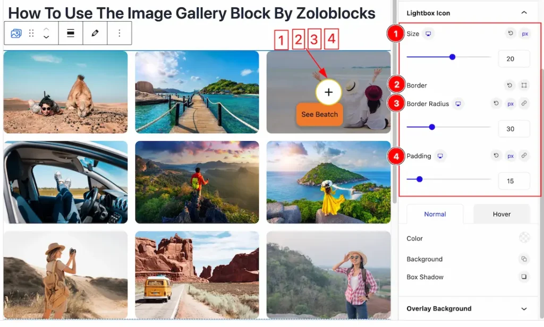
Task: Open the Box Shadow settings toggle
Action: 524,277
